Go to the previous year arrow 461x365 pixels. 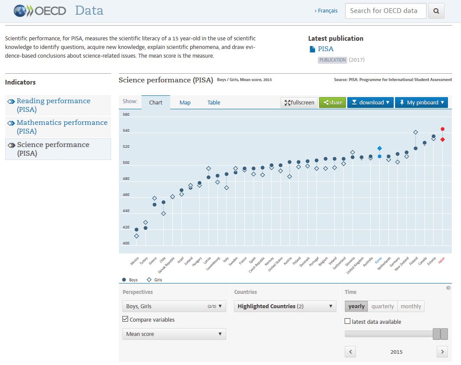click(350, 352)
